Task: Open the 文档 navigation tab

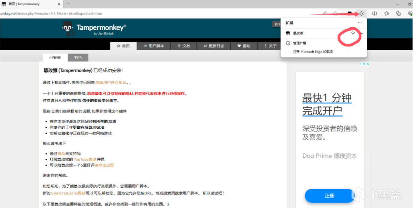Action: coord(184,46)
